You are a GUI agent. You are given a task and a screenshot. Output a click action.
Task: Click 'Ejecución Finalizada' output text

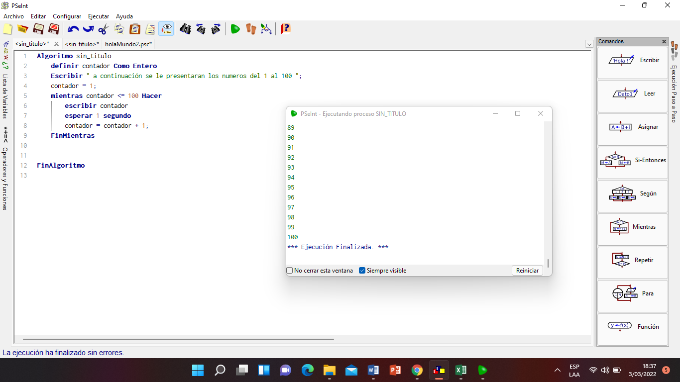coord(338,247)
